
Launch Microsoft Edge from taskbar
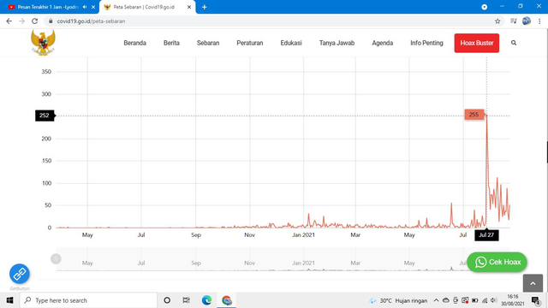click(206, 300)
